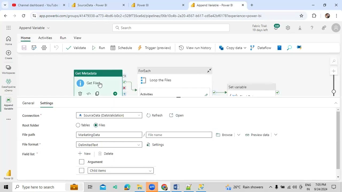Viewport: 342px width, 192px height.
Task: Open the Notebook activity icon
Action: (279, 48)
